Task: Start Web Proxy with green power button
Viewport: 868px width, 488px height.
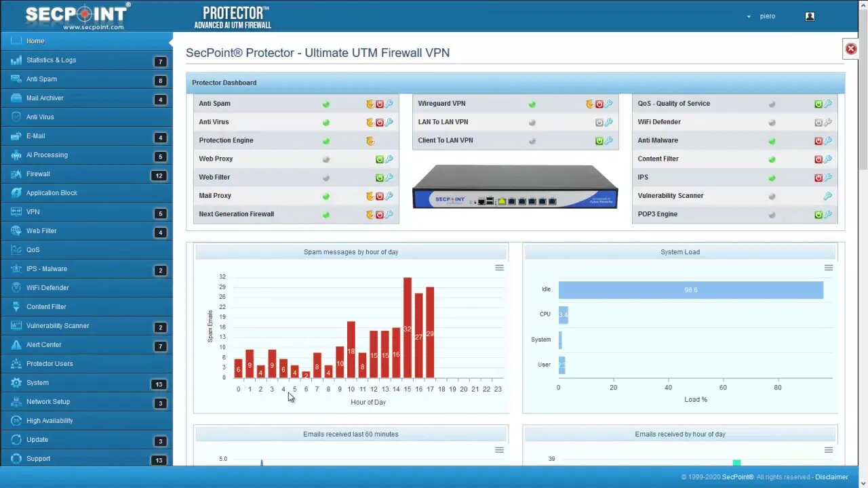Action: [380, 159]
